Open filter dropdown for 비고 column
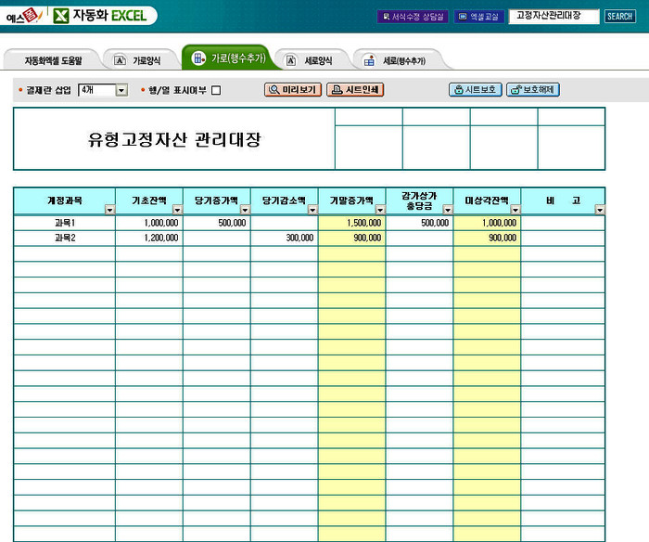This screenshot has height=542, width=649. (599, 210)
